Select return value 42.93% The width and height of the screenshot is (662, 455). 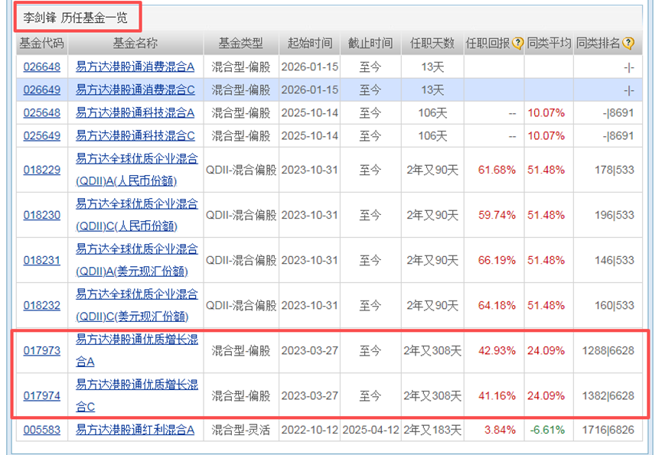(497, 350)
